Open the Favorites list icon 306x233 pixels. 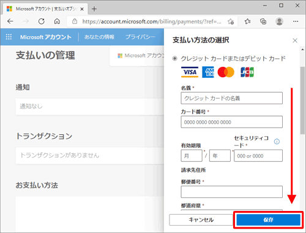point(247,21)
